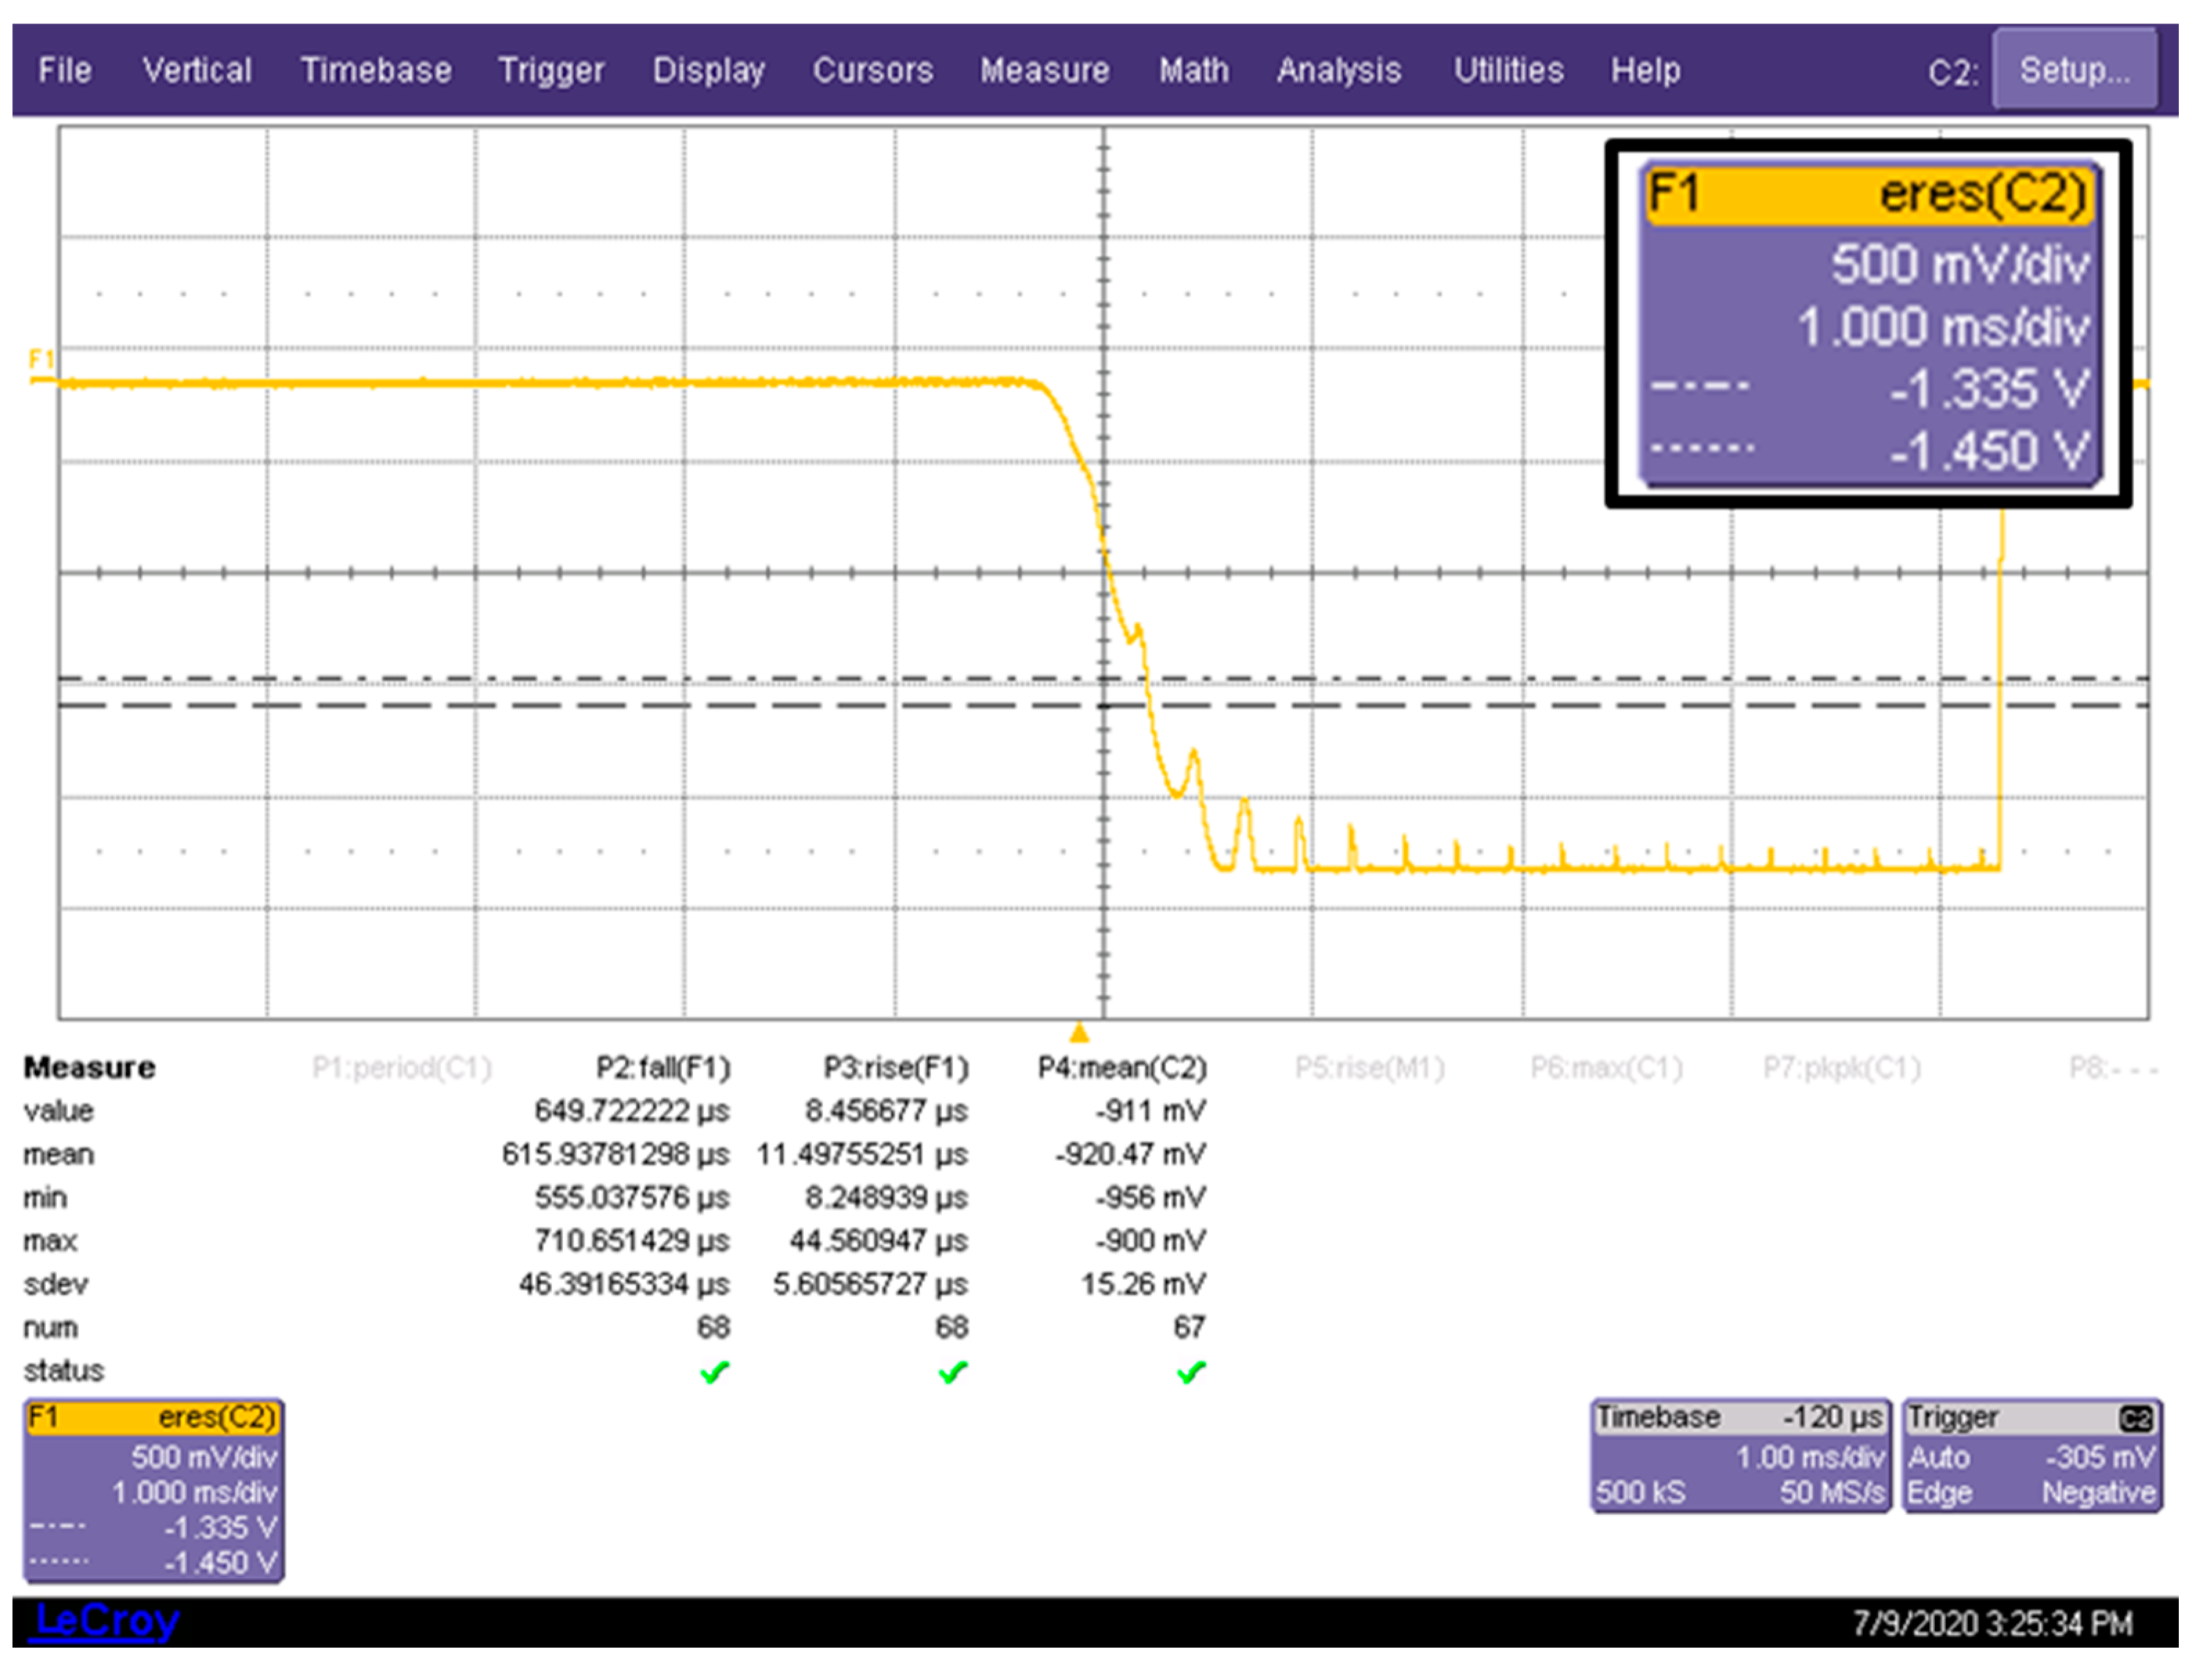Image resolution: width=2212 pixels, height=1667 pixels.
Task: Open the Cursors menu
Action: 872,71
